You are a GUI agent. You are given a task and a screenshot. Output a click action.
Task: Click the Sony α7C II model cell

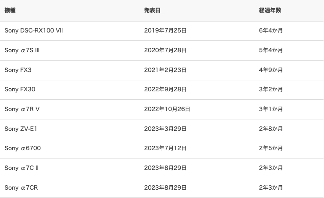[x=22, y=168]
